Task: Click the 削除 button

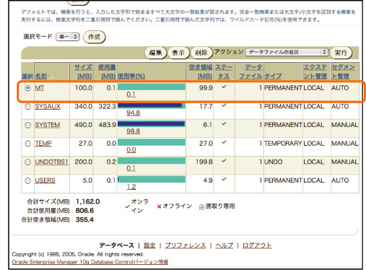Action: [201, 53]
